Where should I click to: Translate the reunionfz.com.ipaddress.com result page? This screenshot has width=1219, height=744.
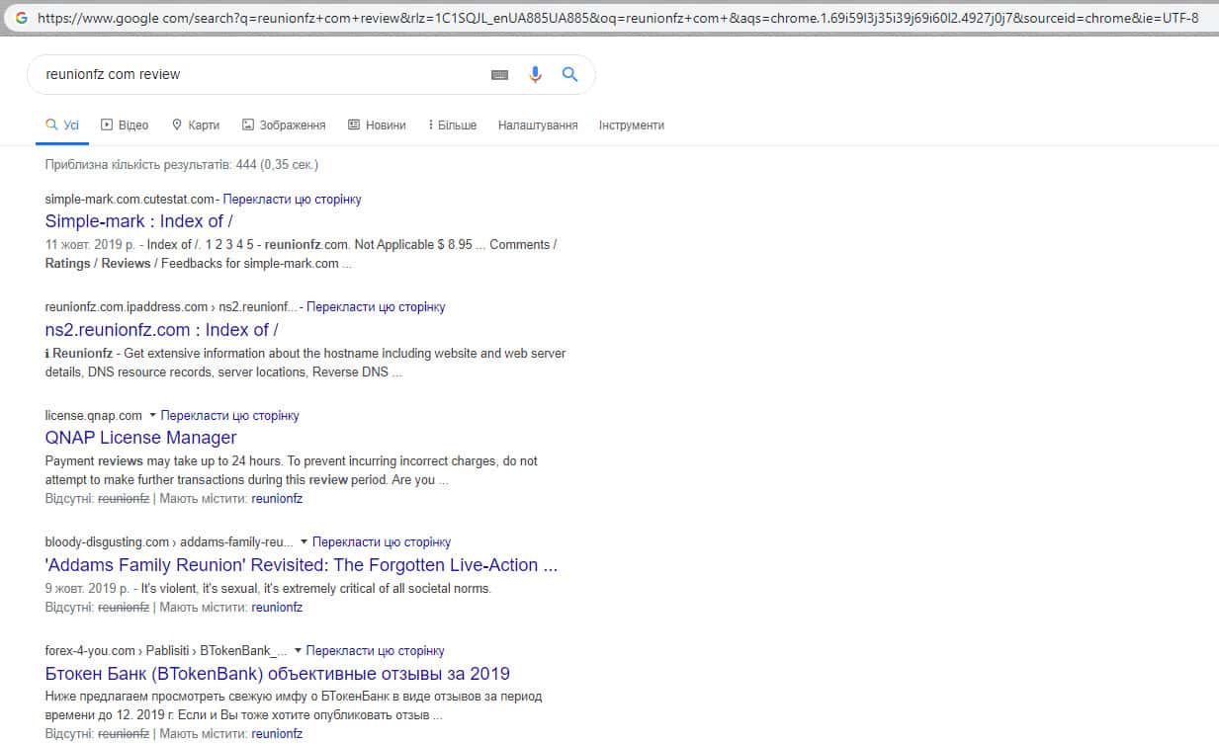click(x=376, y=307)
